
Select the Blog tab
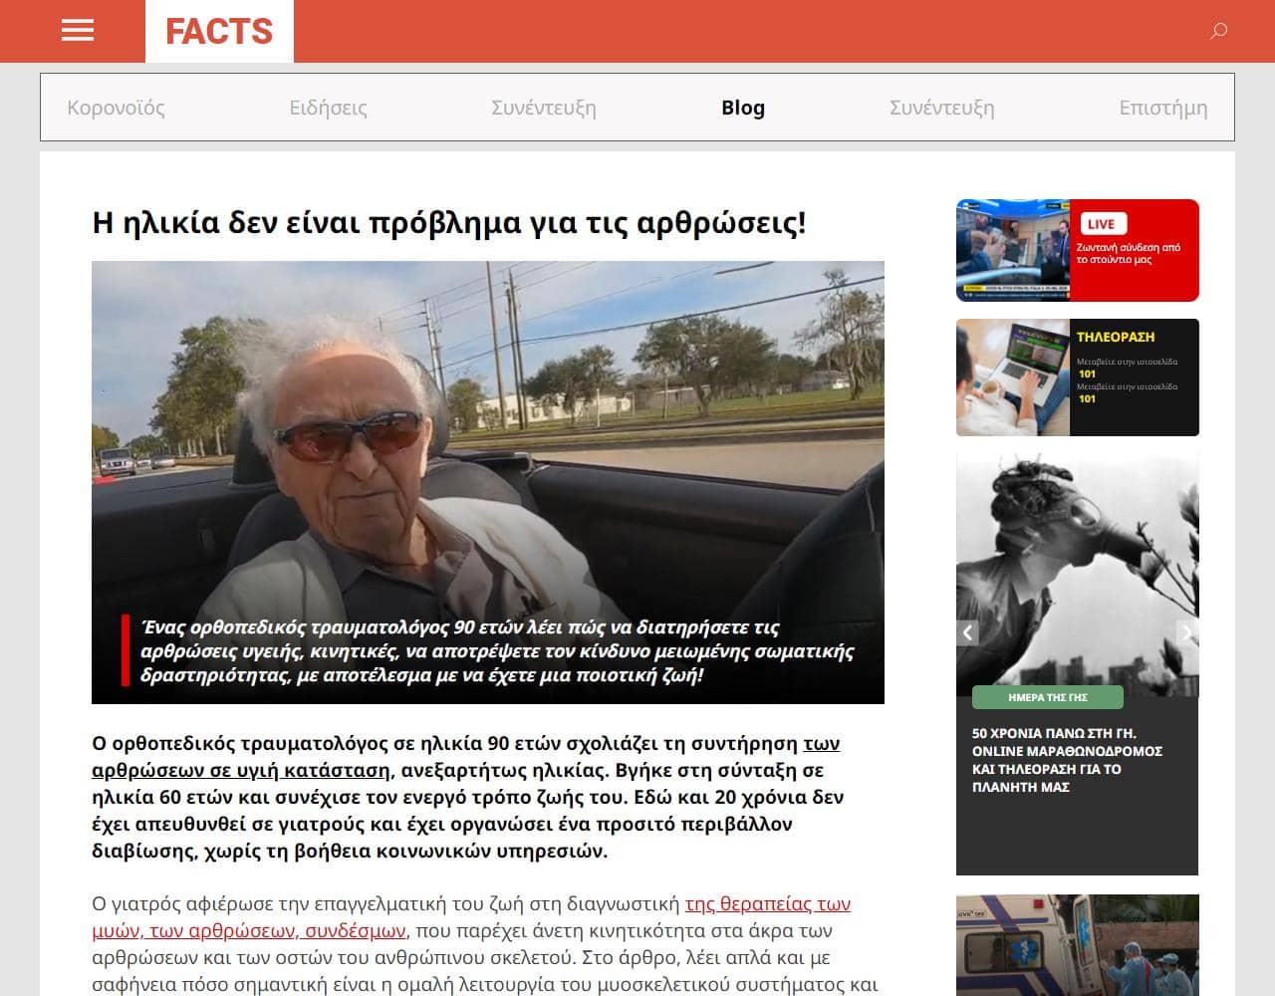point(743,108)
